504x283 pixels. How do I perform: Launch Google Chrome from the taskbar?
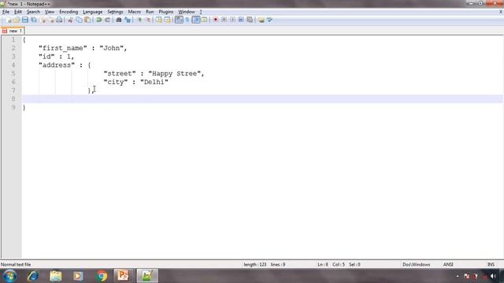click(102, 276)
